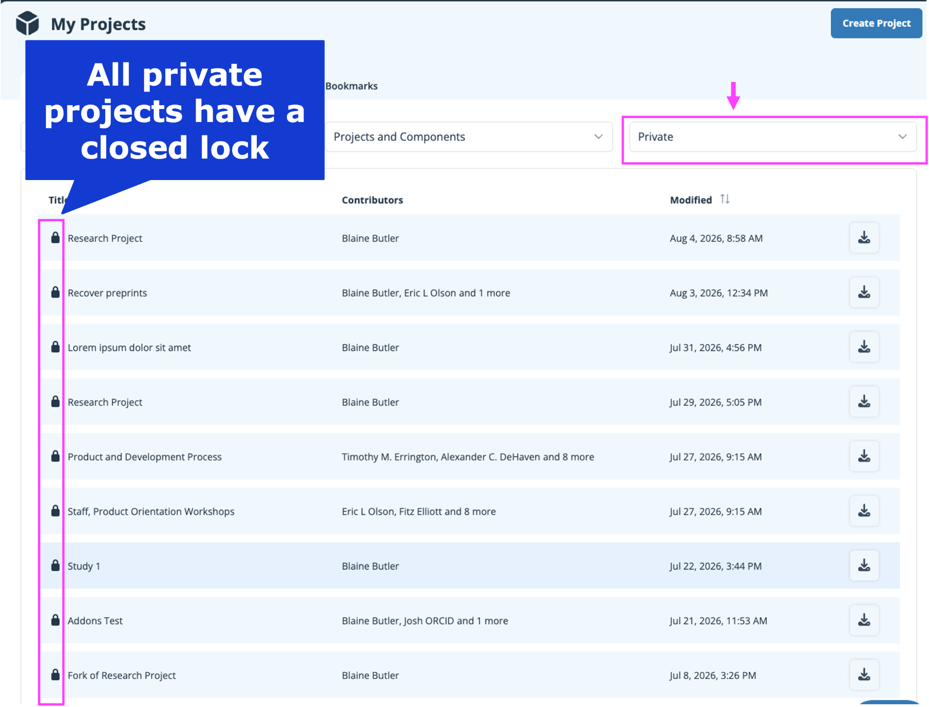Viewport: 929px width, 707px height.
Task: Click the lock icon next to Study 1
Action: point(55,566)
